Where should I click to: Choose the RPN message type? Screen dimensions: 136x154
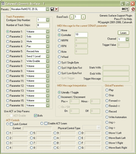coord(59,46)
